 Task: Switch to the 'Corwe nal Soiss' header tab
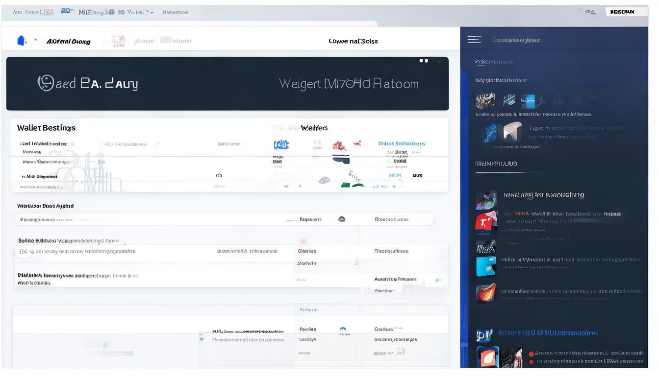click(353, 41)
